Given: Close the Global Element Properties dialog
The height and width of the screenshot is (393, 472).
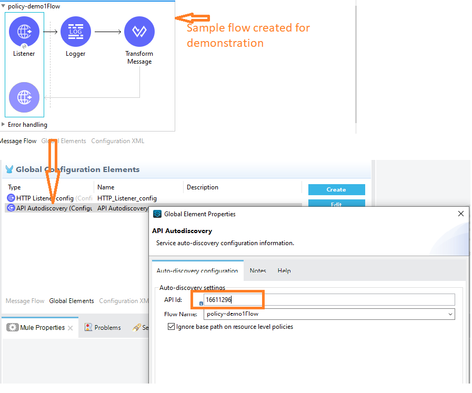Looking at the screenshot, I should click(460, 214).
